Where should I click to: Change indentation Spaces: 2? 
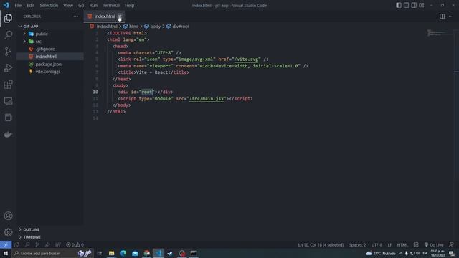click(x=357, y=244)
